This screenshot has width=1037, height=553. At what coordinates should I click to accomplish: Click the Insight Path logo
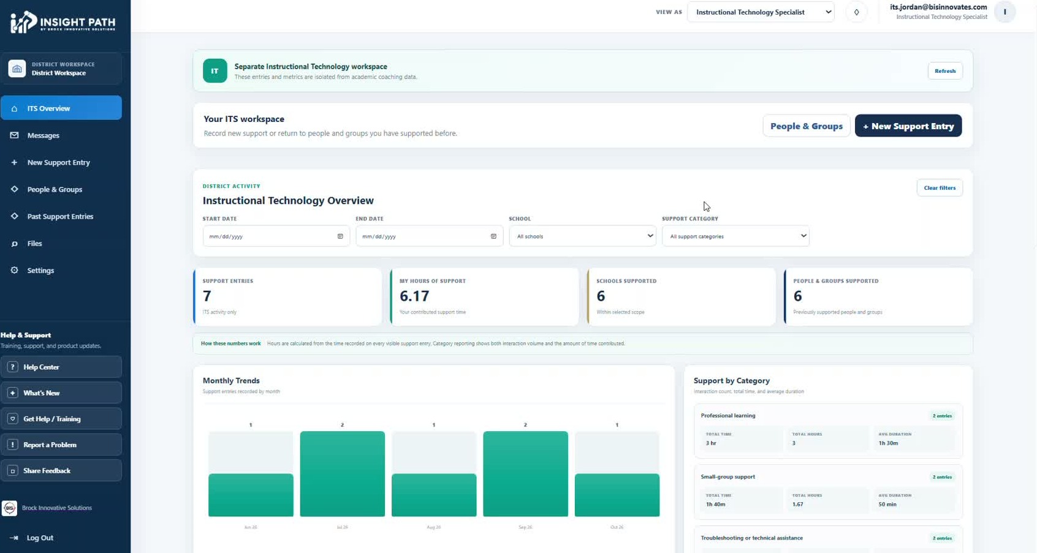coord(63,22)
